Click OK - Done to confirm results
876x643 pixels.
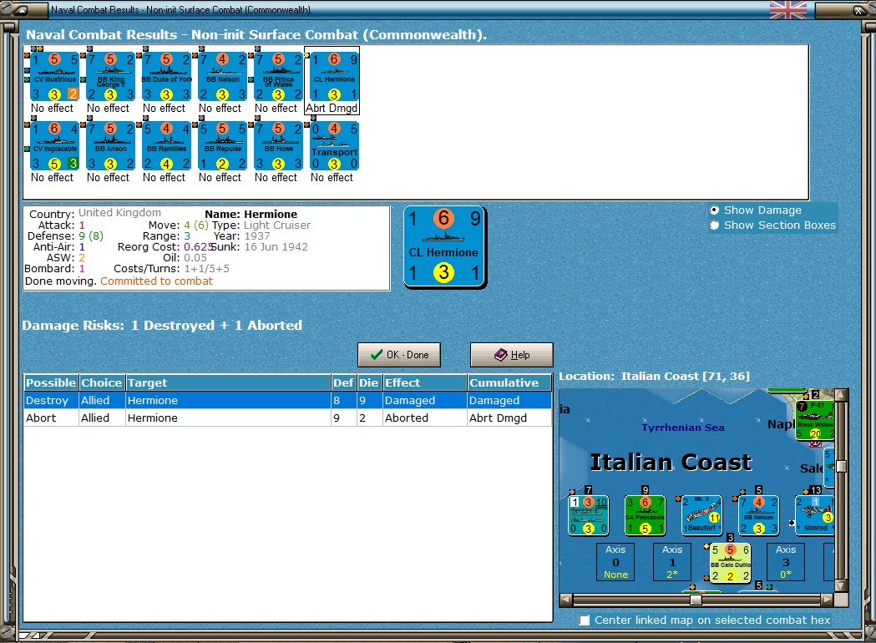click(x=399, y=355)
